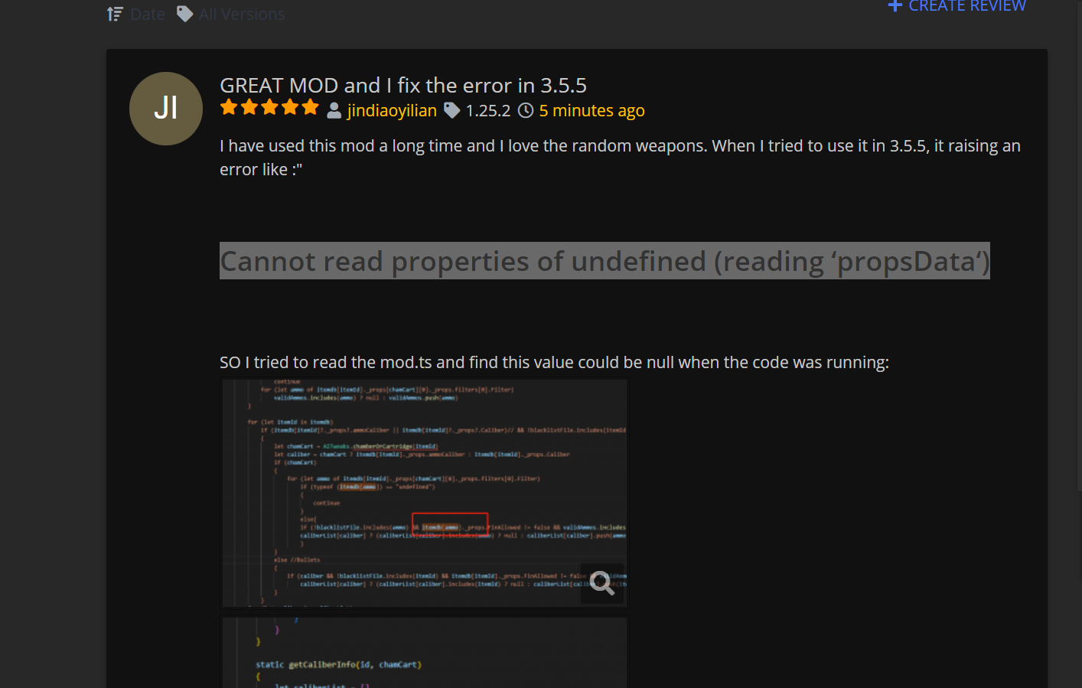
Task: Visit the jindiaoyilian profile link
Action: [x=392, y=111]
